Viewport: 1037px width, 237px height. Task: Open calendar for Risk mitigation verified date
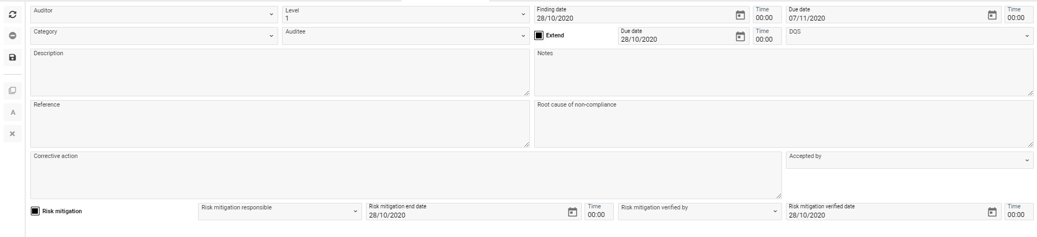tap(992, 212)
